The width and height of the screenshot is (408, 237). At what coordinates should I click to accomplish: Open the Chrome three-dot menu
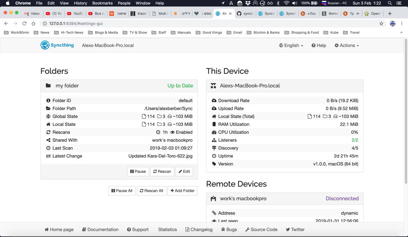401,24
